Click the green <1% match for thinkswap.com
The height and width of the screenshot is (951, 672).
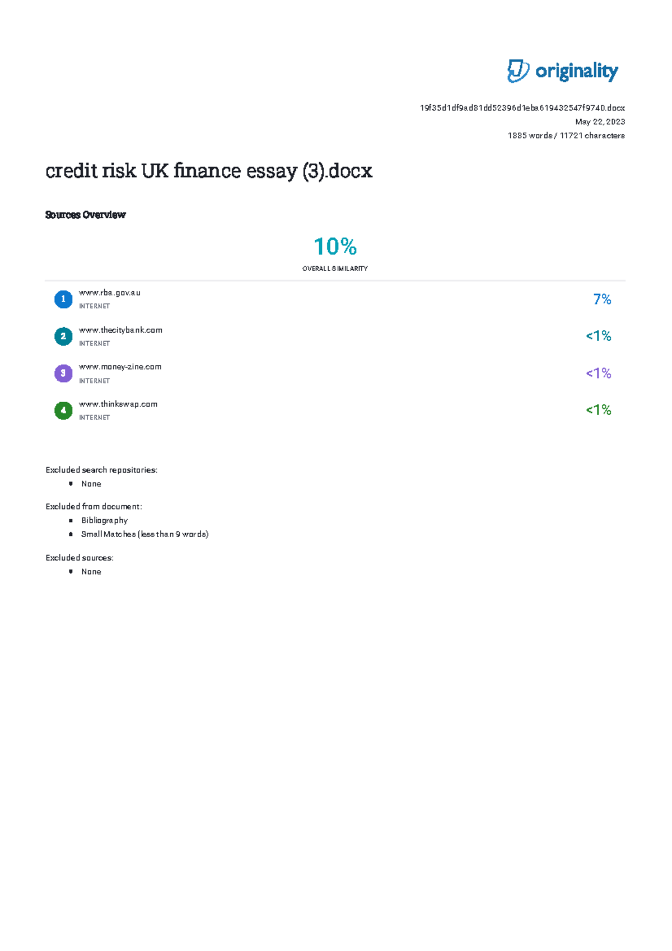pos(598,410)
